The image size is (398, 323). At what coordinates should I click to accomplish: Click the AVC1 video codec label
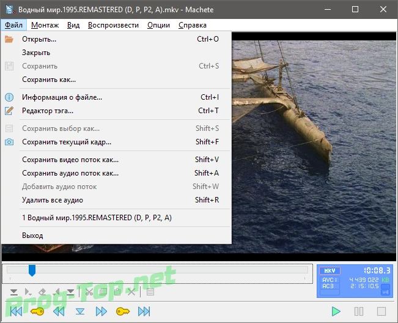pyautogui.click(x=330, y=280)
